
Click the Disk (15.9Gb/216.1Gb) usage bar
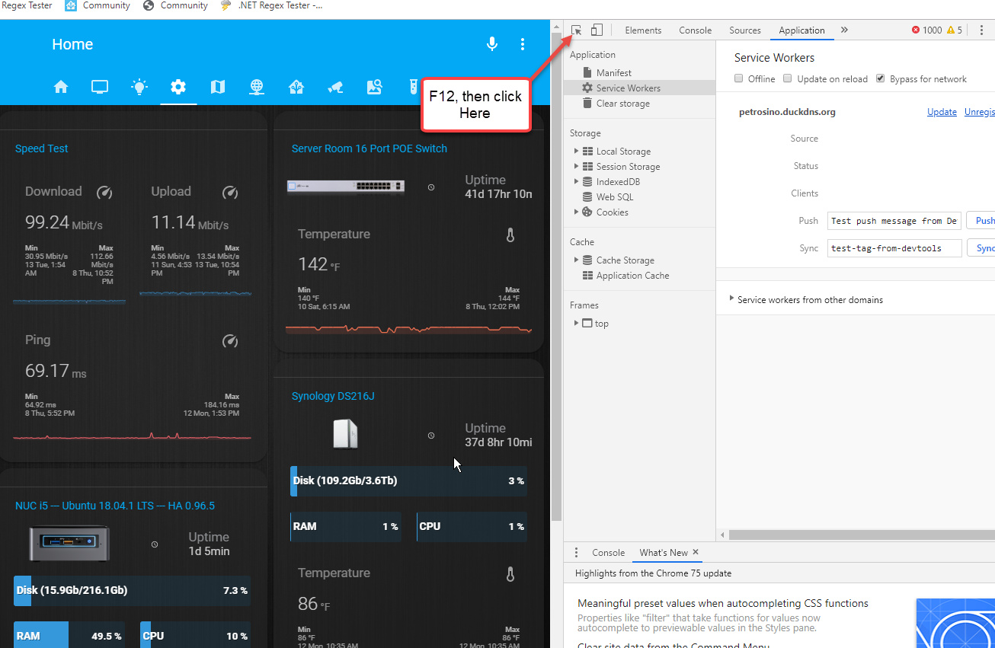132,591
